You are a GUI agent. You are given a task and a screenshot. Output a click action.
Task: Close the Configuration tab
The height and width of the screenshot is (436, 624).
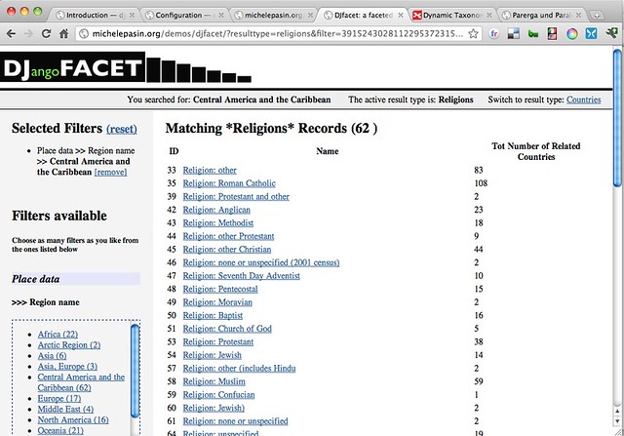click(221, 16)
